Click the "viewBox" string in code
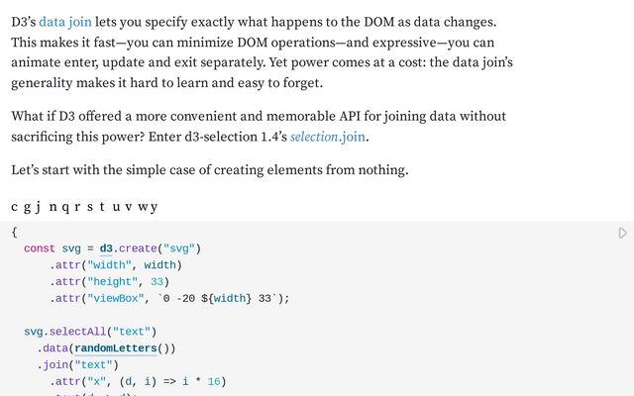This screenshot has height=396, width=634. [117, 298]
